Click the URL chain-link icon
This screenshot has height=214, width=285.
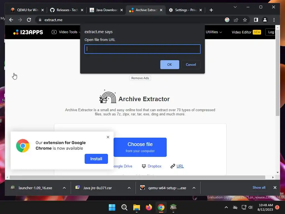tap(173, 166)
